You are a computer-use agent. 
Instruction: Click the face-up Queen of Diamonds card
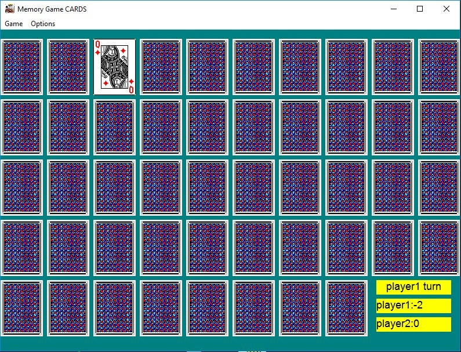114,67
